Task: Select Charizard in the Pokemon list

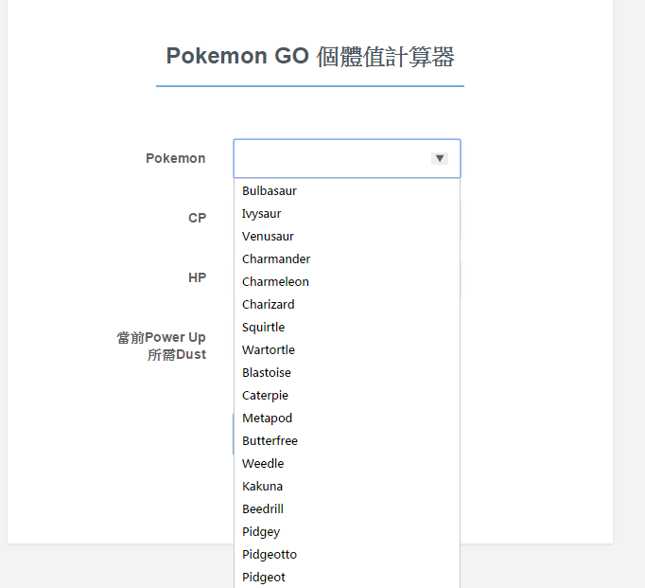Action: [x=269, y=305]
